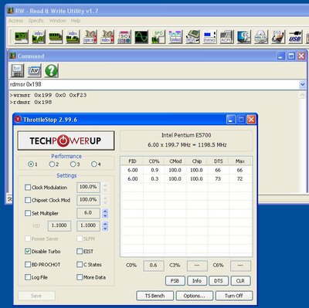The height and width of the screenshot is (308, 309).
Task: Uncheck the Disable Turbo checkbox
Action: tap(28, 252)
